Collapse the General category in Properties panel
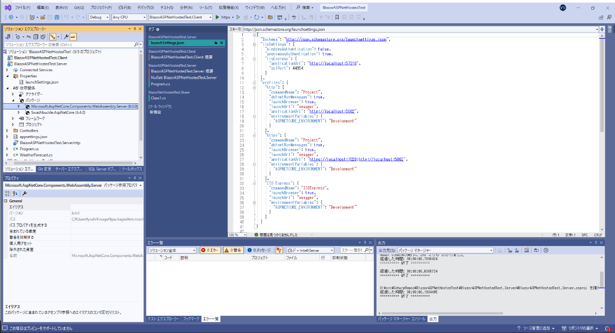The image size is (615, 333). (x=6, y=201)
